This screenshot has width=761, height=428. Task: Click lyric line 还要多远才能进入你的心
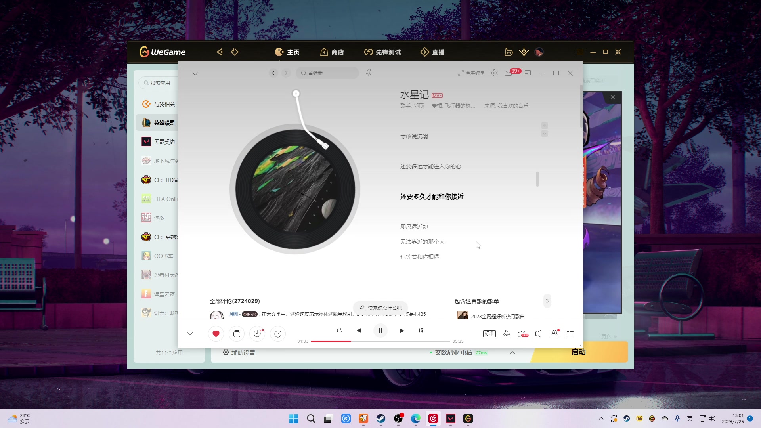tap(431, 166)
